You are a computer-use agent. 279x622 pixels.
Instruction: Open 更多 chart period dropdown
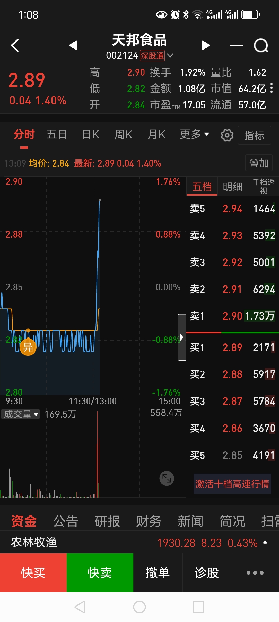194,134
